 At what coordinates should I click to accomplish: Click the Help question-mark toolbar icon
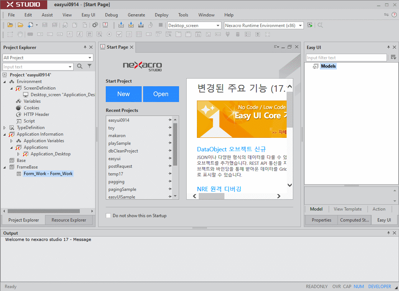(105, 25)
